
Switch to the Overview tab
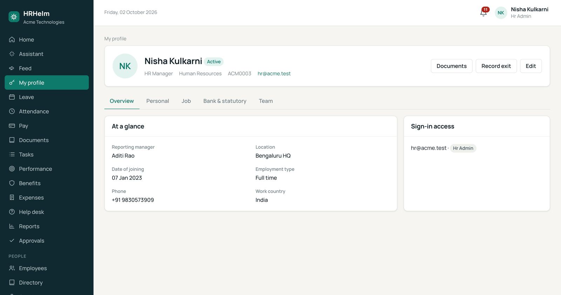point(122,101)
